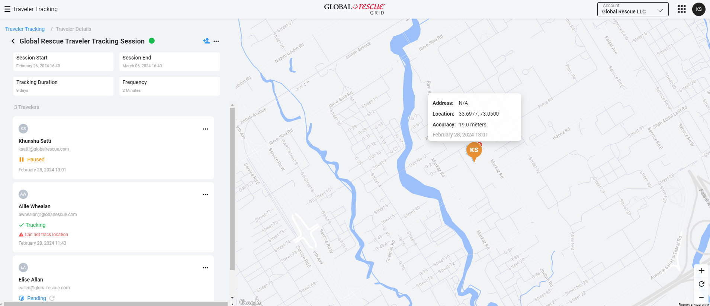Go back using the left chevron arrow
The height and width of the screenshot is (306, 710).
pyautogui.click(x=13, y=41)
